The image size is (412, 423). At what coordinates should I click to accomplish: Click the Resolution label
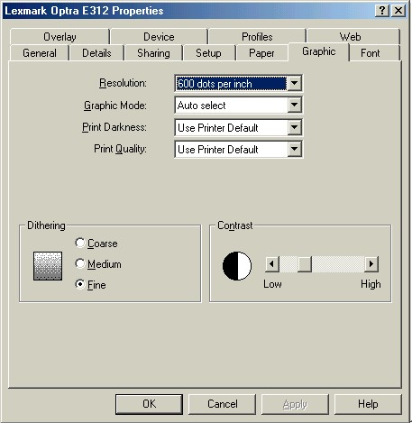pyautogui.click(x=124, y=83)
